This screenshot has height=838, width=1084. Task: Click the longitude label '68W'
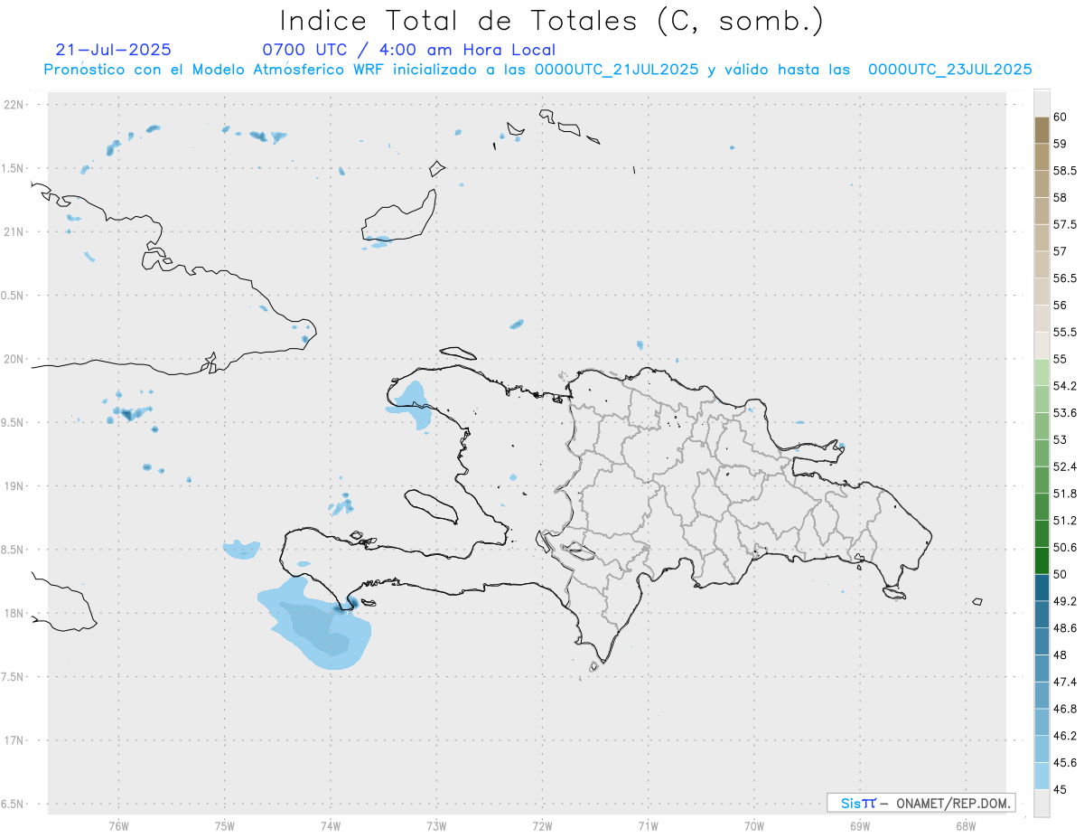(x=966, y=825)
